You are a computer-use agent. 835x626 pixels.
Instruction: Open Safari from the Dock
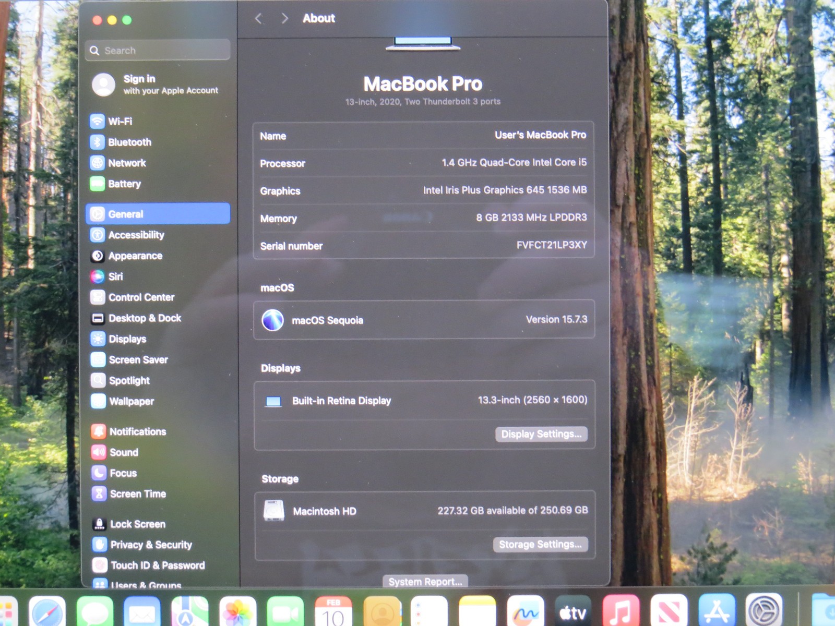(47, 611)
